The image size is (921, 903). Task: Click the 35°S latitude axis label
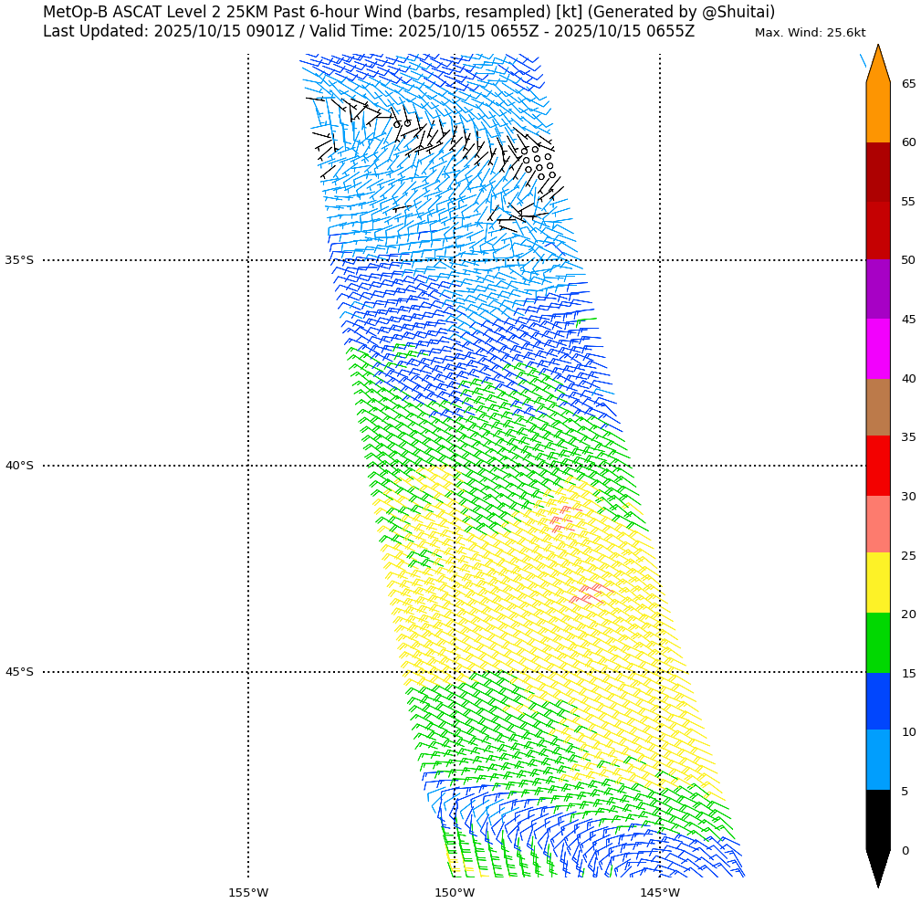pos(19,260)
